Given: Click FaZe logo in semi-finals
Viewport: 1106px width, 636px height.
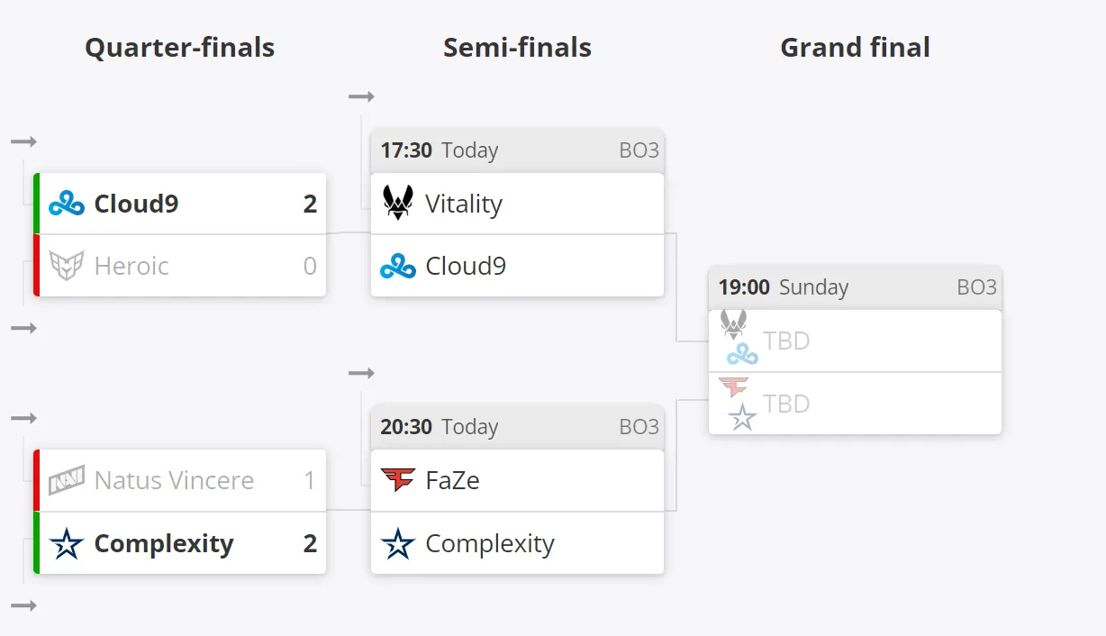Looking at the screenshot, I should coord(398,480).
